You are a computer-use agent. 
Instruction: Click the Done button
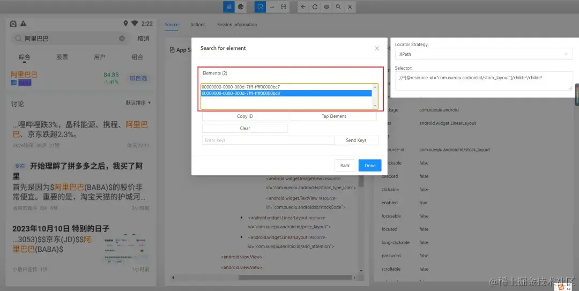click(x=370, y=166)
